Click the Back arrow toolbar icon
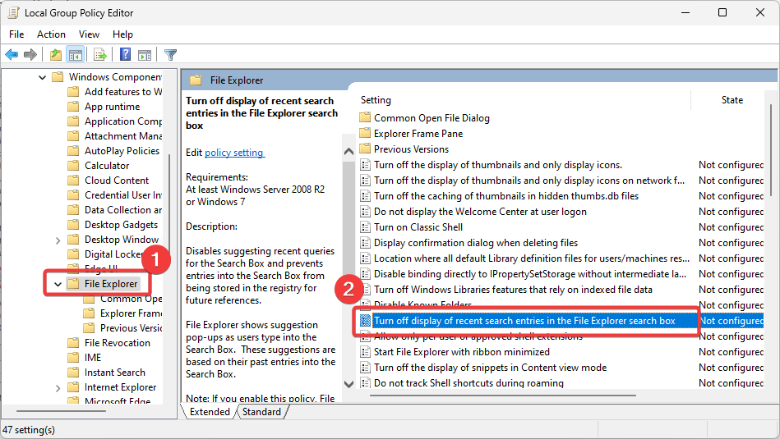780x439 pixels. [x=12, y=55]
